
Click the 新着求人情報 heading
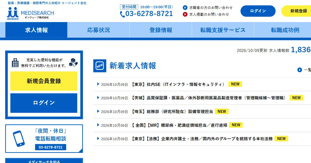point(133,66)
